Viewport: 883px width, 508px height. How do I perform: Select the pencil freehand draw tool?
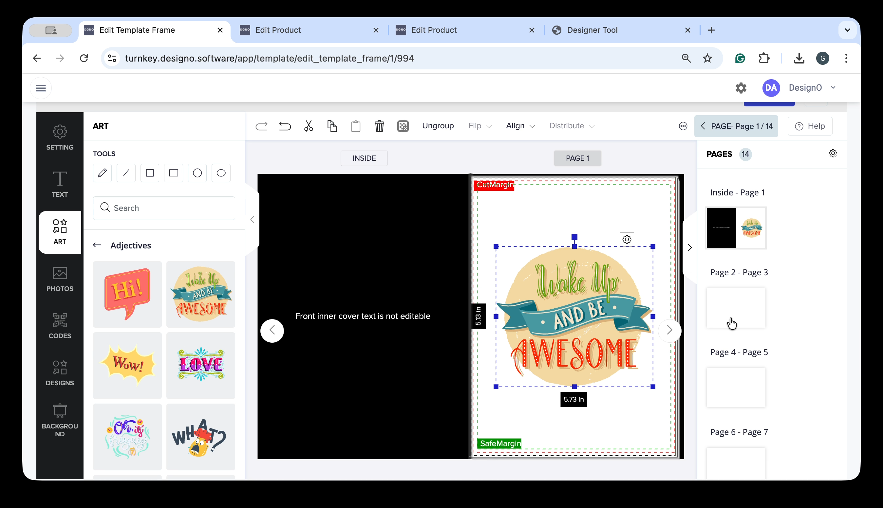point(102,173)
